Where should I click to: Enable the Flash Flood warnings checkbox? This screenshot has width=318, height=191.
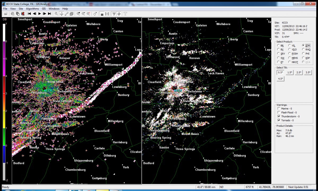pos(279,112)
